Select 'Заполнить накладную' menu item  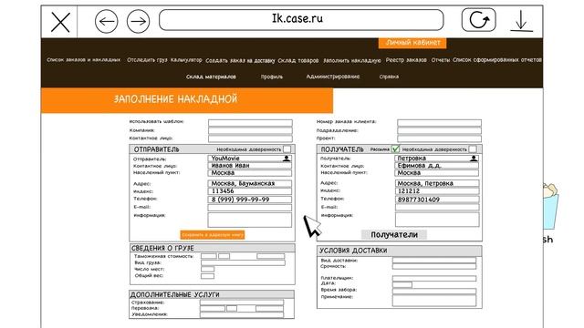pos(352,60)
